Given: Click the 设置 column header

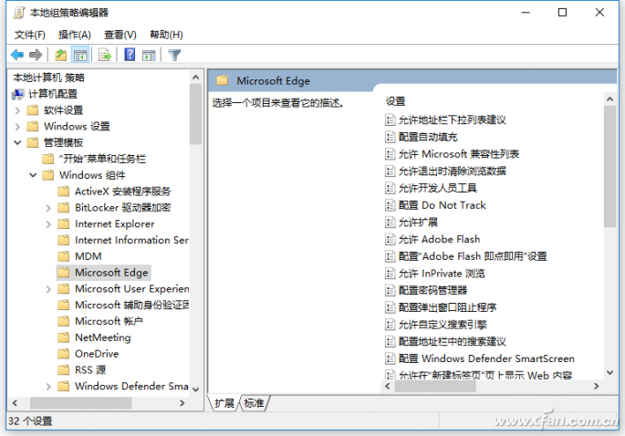Looking at the screenshot, I should (x=395, y=101).
